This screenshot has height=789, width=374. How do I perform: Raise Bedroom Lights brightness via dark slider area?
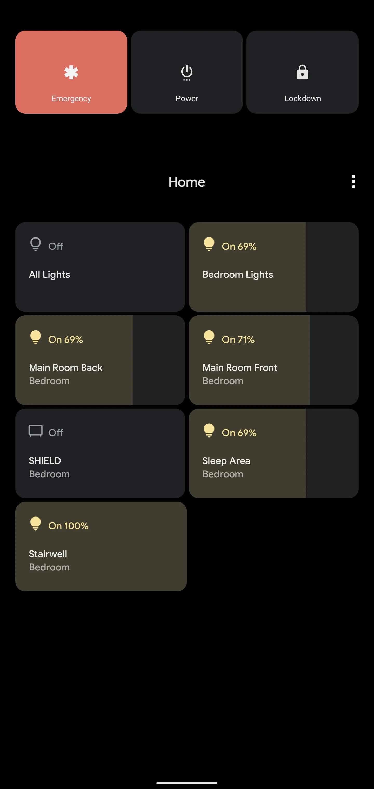pyautogui.click(x=332, y=267)
